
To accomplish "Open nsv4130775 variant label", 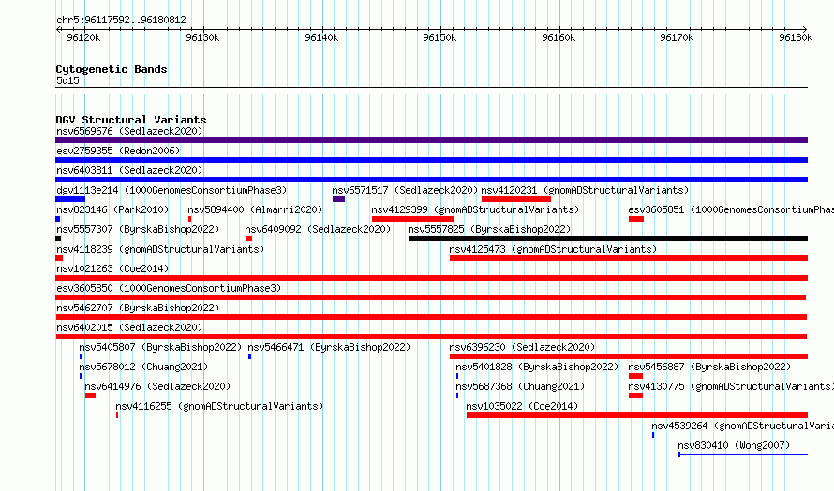I will tap(731, 386).
